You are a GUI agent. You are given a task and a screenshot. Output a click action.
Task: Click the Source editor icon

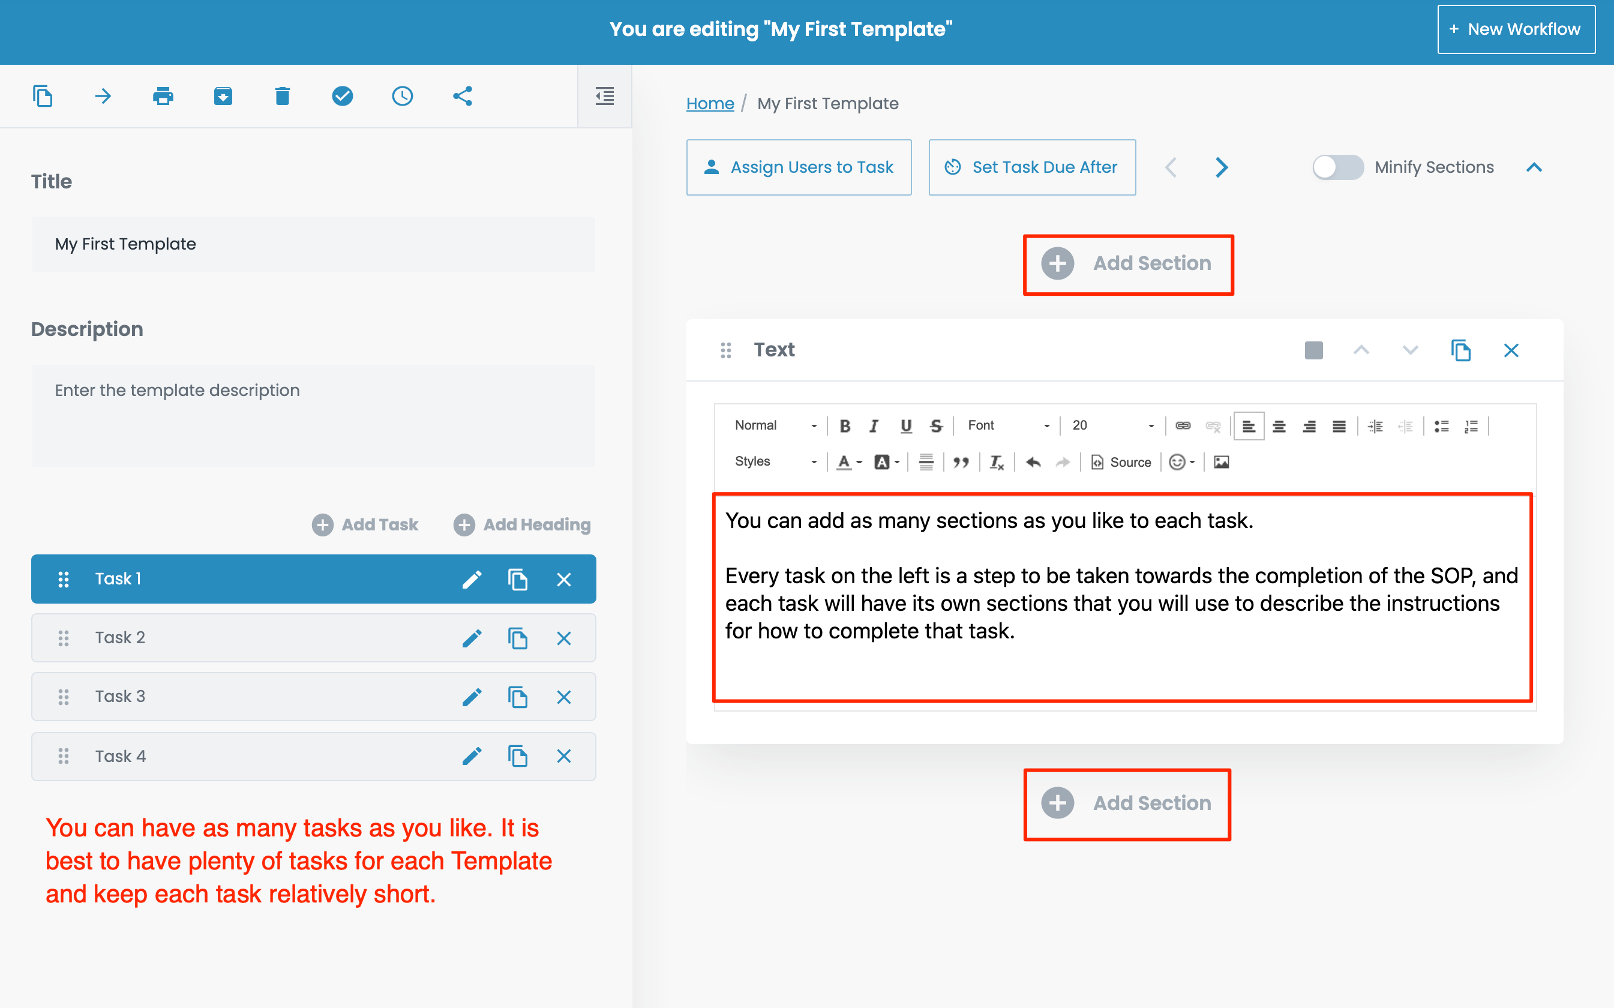click(x=1120, y=462)
